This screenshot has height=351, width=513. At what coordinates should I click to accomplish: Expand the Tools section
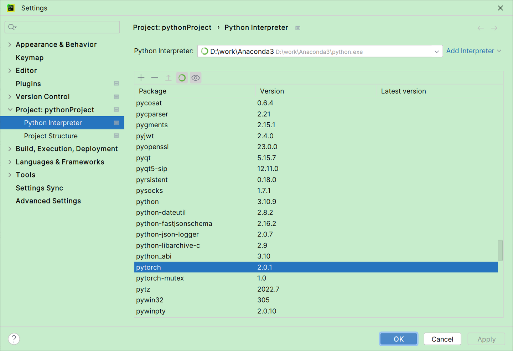click(x=10, y=175)
